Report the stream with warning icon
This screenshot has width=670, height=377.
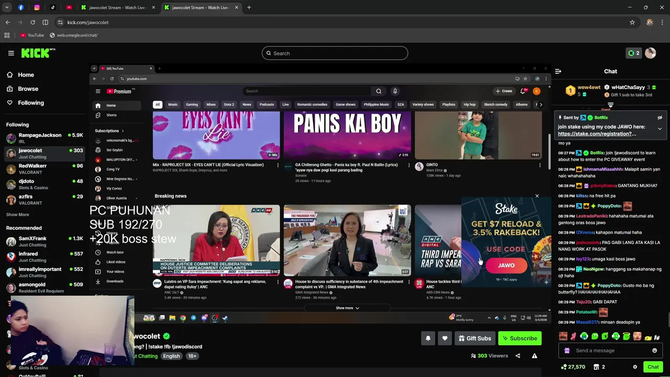coord(534,356)
